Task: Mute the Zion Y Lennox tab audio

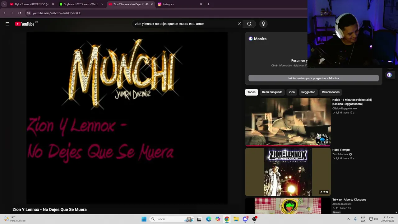Action: (147, 4)
